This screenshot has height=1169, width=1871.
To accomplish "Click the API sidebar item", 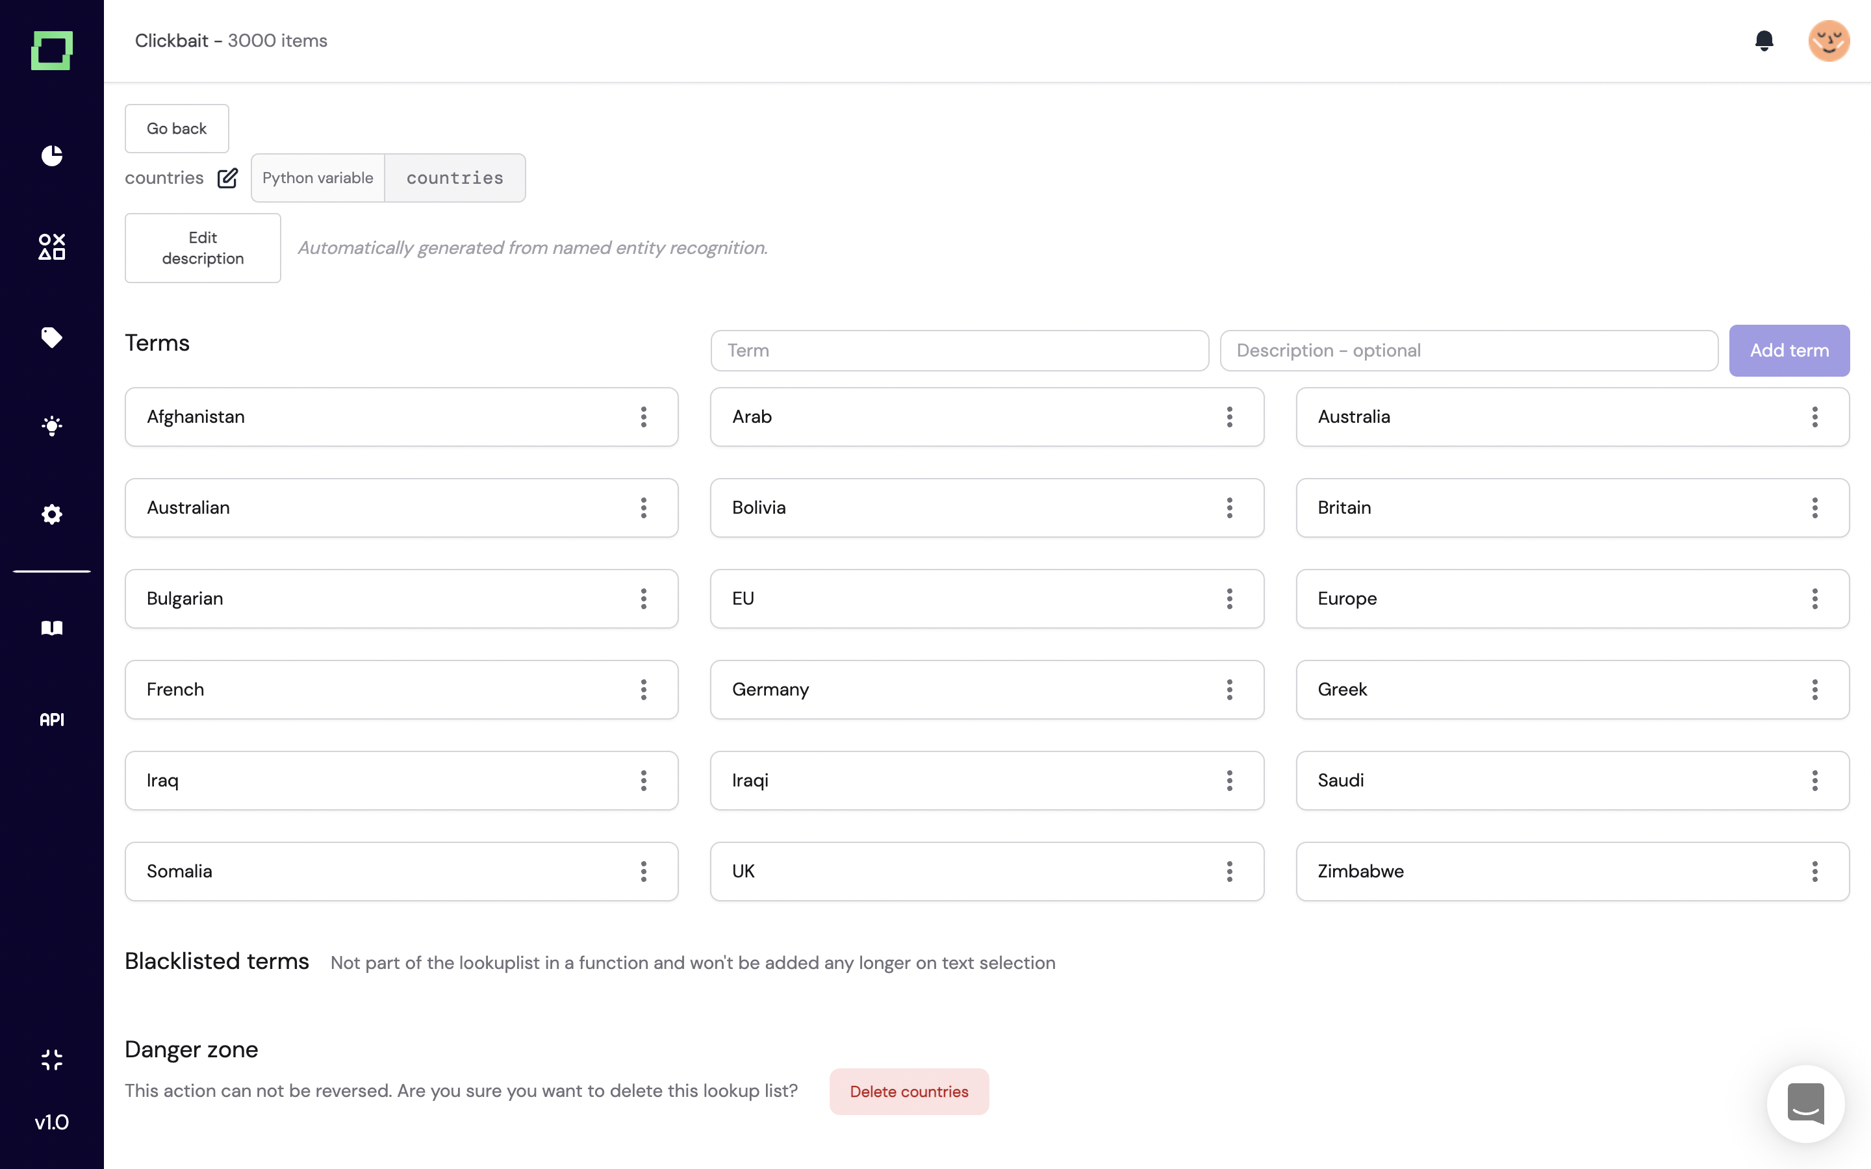I will click(52, 719).
